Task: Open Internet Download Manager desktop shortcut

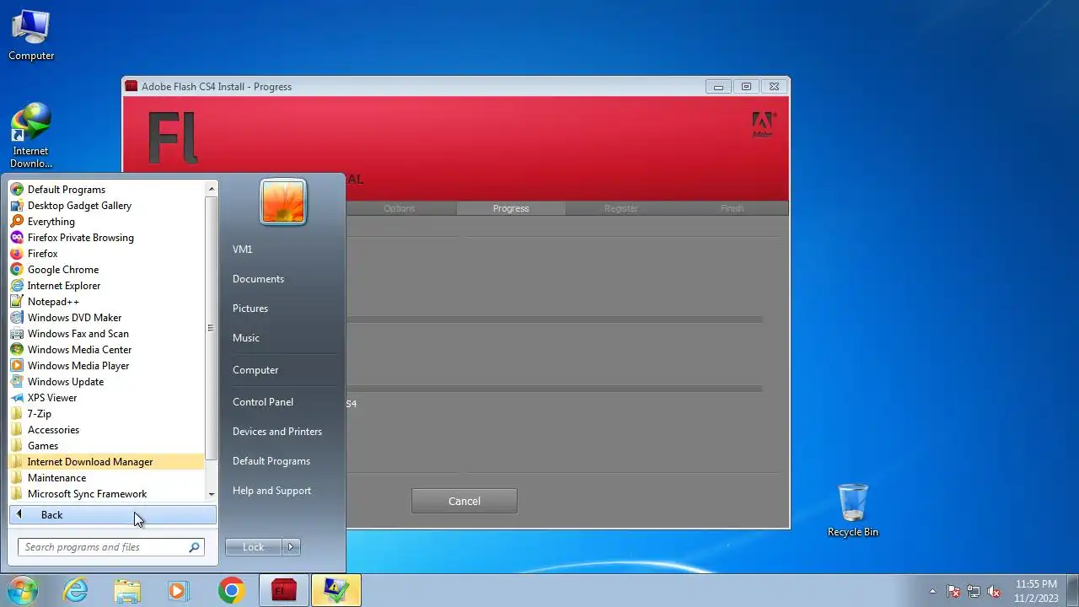Action: (31, 135)
